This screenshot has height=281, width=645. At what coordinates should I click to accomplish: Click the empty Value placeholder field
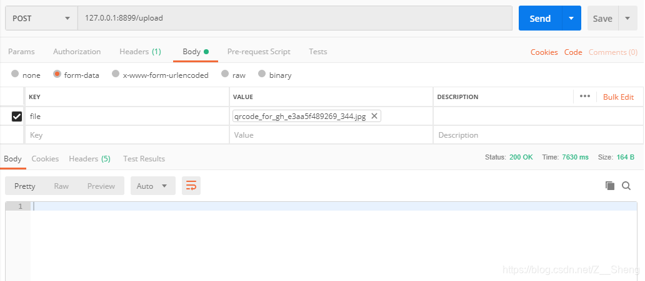click(x=331, y=135)
